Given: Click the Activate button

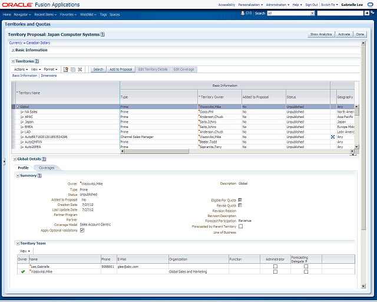Looking at the screenshot, I should coord(344,34).
